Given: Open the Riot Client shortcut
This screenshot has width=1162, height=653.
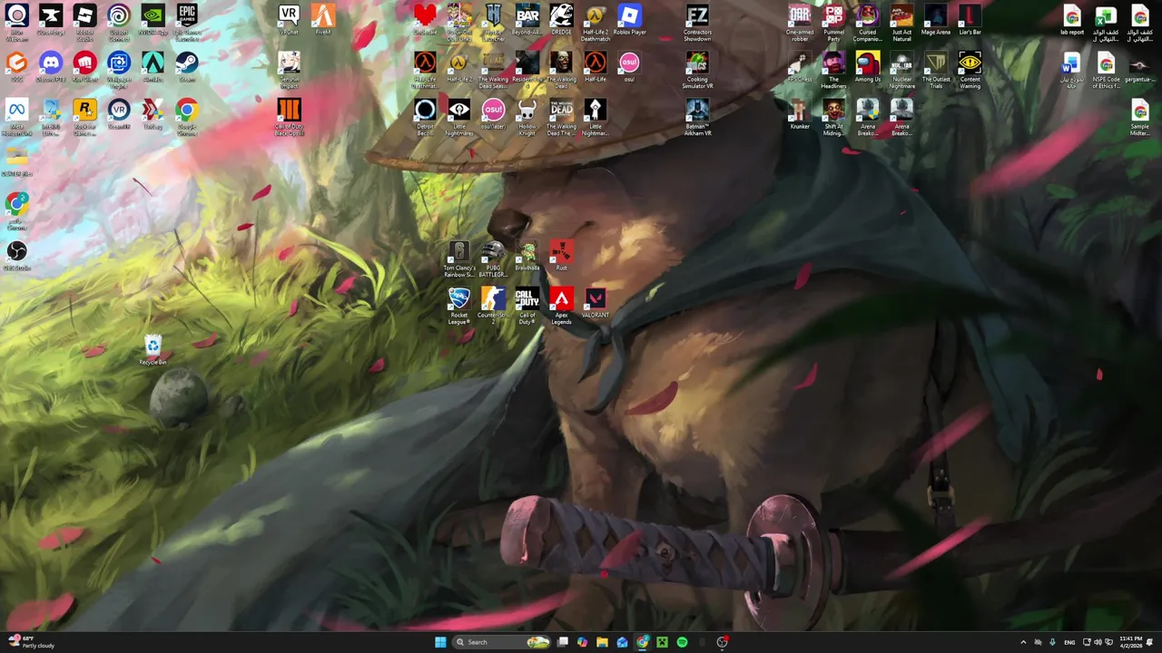Looking at the screenshot, I should click(84, 67).
